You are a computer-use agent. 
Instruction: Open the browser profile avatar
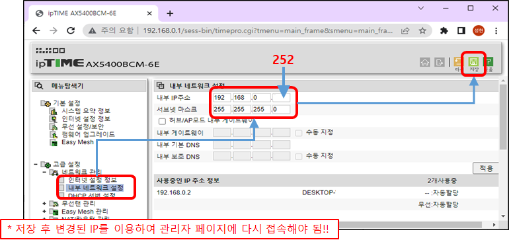point(479,31)
